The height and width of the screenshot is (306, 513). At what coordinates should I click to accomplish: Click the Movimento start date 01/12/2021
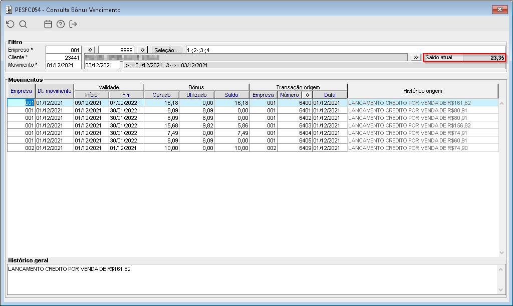click(x=64, y=65)
